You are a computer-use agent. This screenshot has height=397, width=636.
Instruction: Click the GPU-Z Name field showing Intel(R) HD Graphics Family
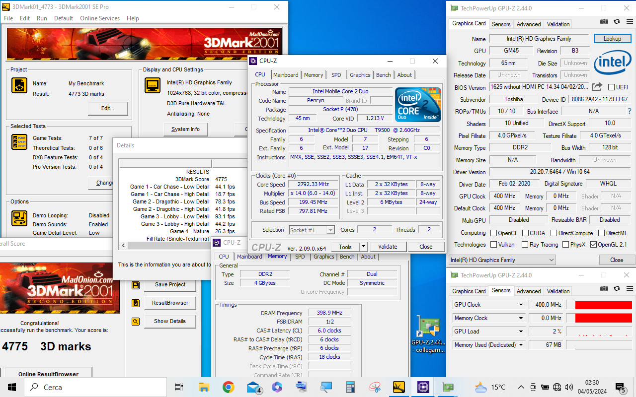[539, 39]
